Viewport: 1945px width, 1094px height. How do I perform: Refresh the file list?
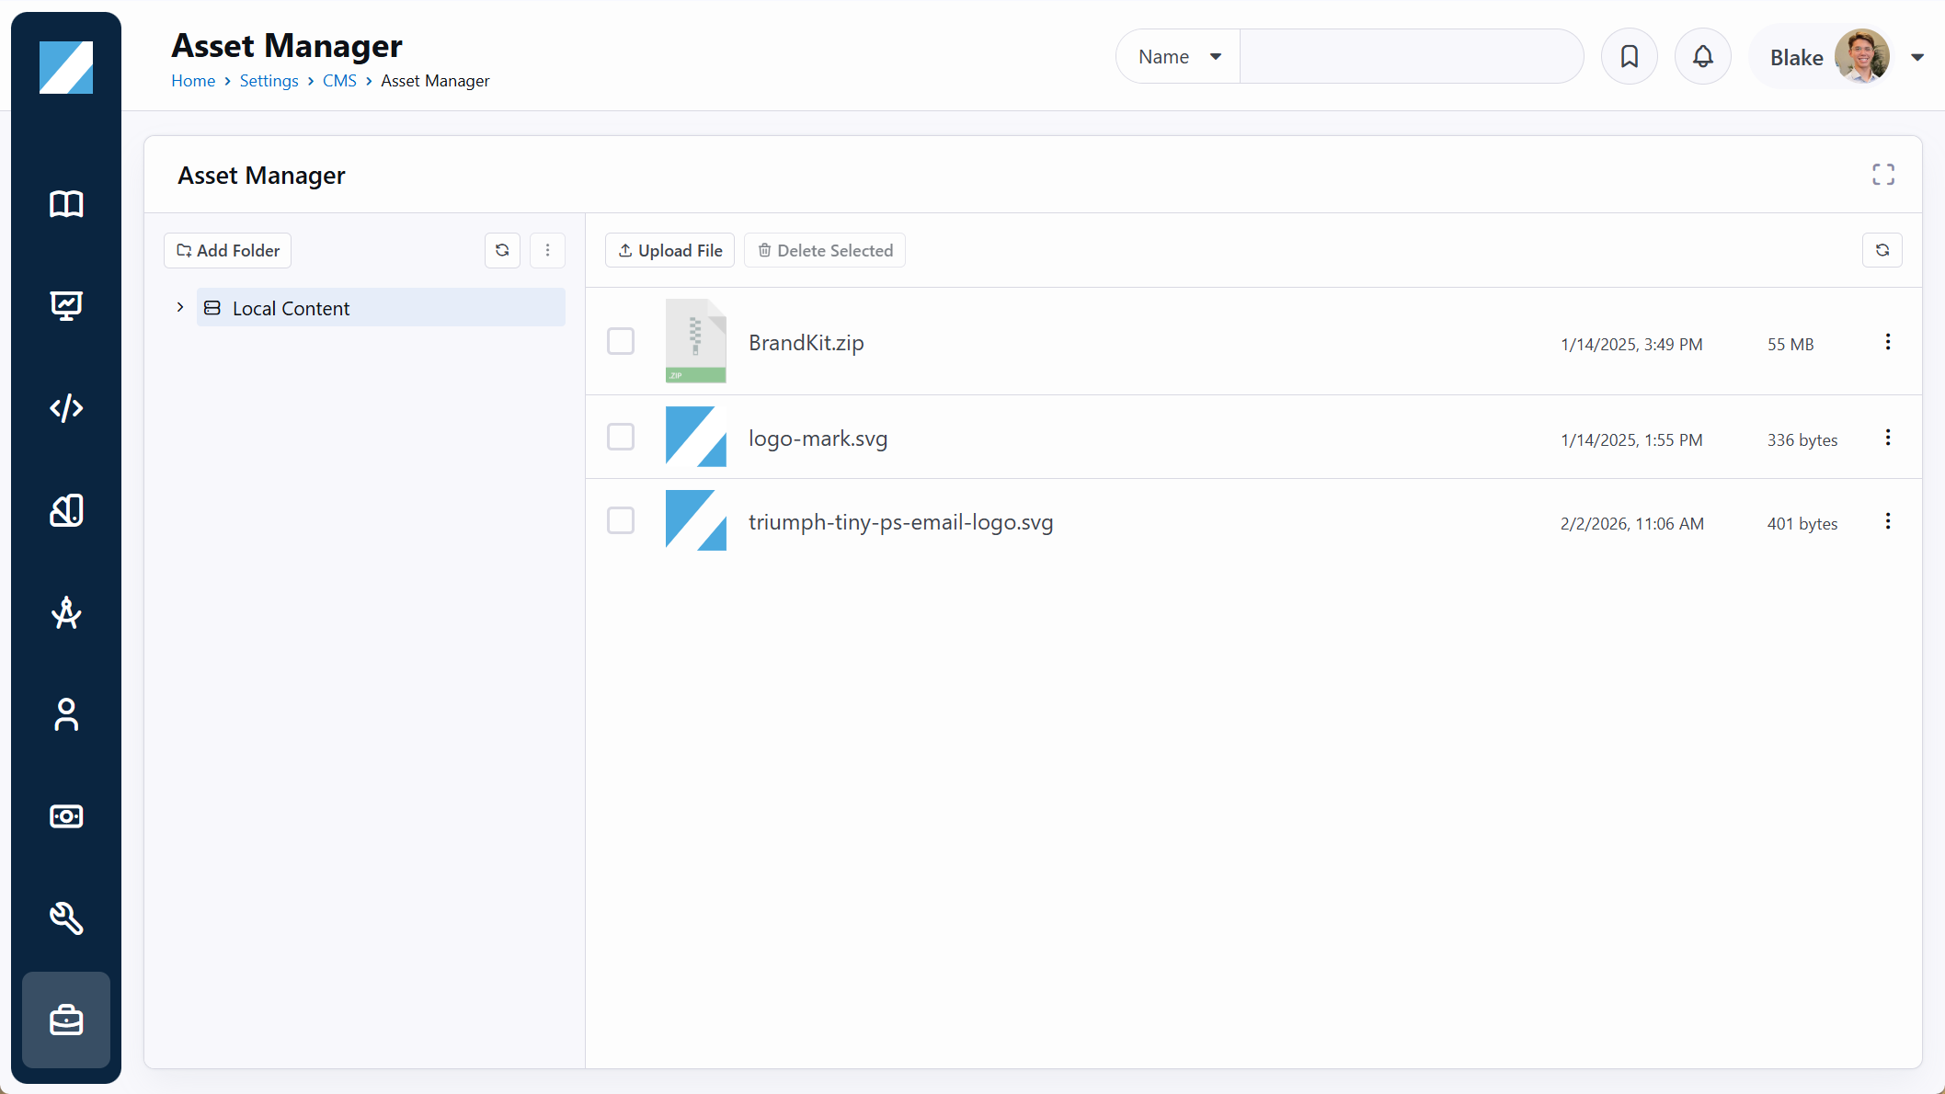[1882, 250]
